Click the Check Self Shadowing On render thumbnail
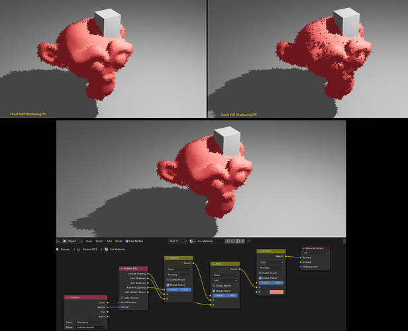 [103, 59]
